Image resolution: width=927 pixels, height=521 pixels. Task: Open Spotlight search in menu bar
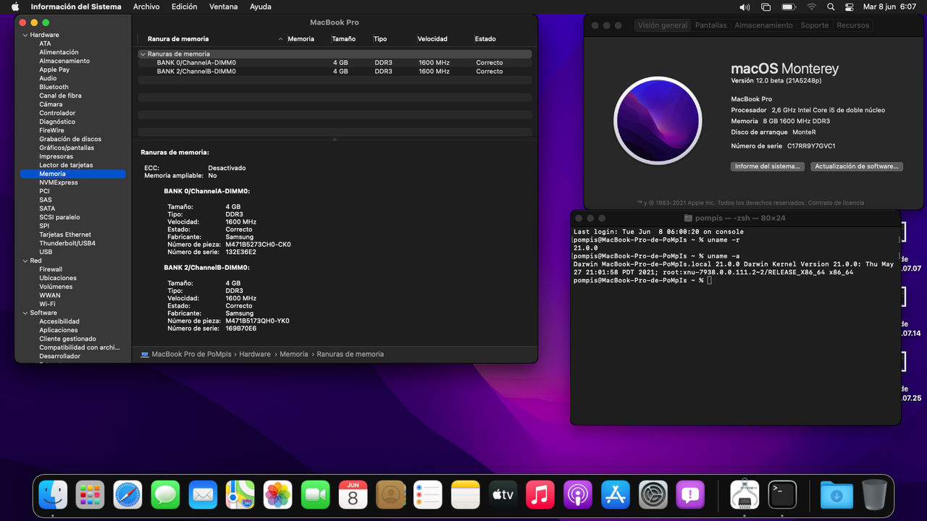[x=831, y=7]
